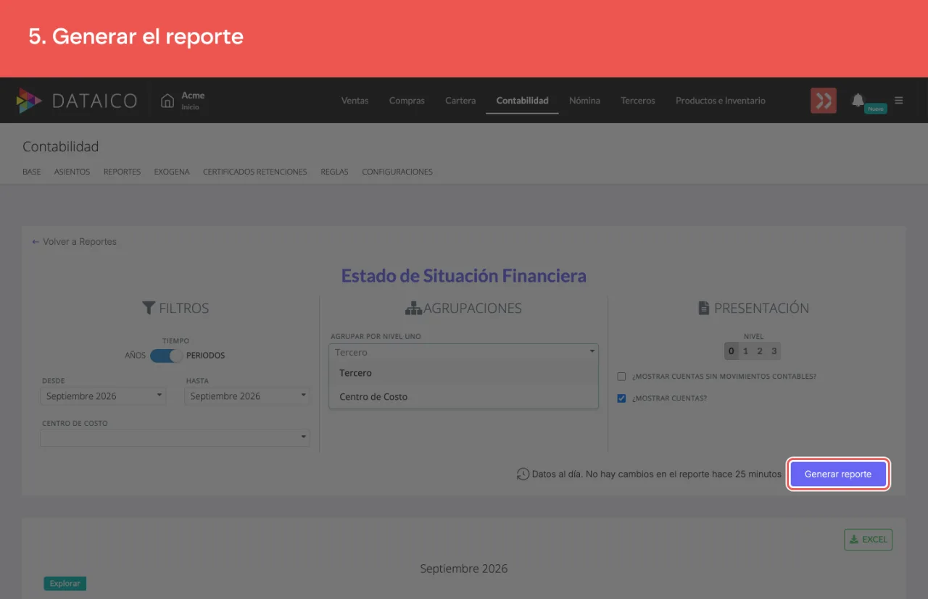Screen dimensions: 928x599
Task: Check '¿Mostrar cuentas sin movimientos contables?'
Action: click(621, 377)
